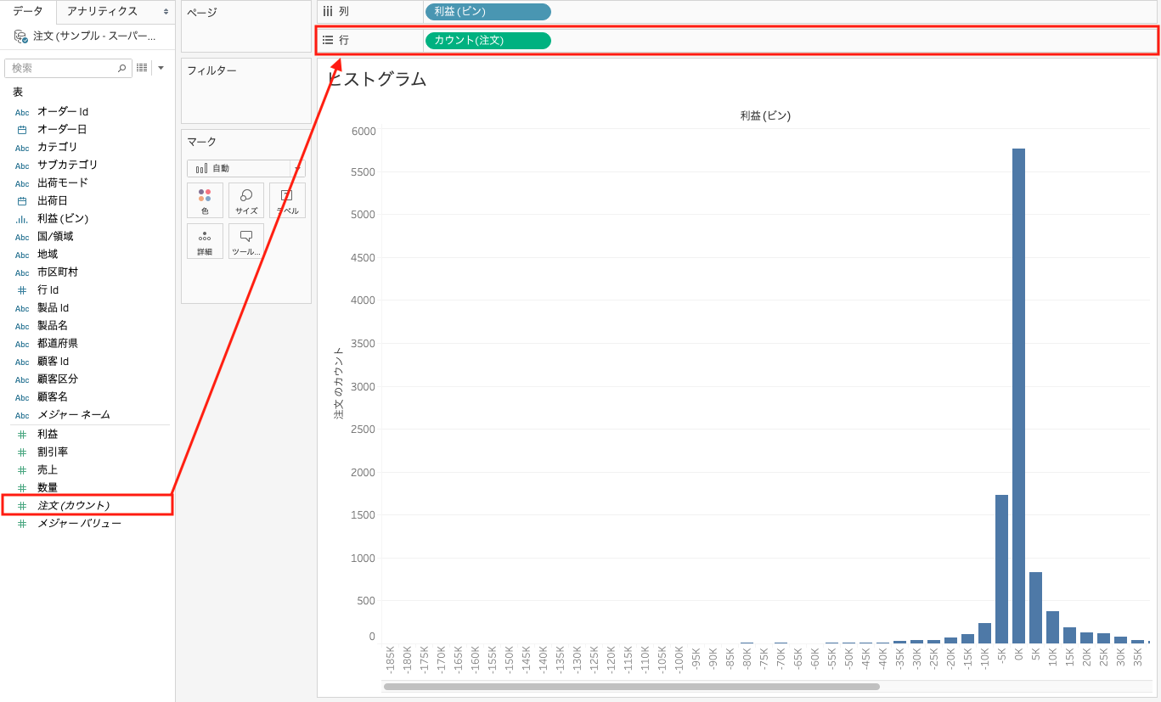Click the calendar type icon of オーダー日
1161x702 pixels.
tap(22, 130)
